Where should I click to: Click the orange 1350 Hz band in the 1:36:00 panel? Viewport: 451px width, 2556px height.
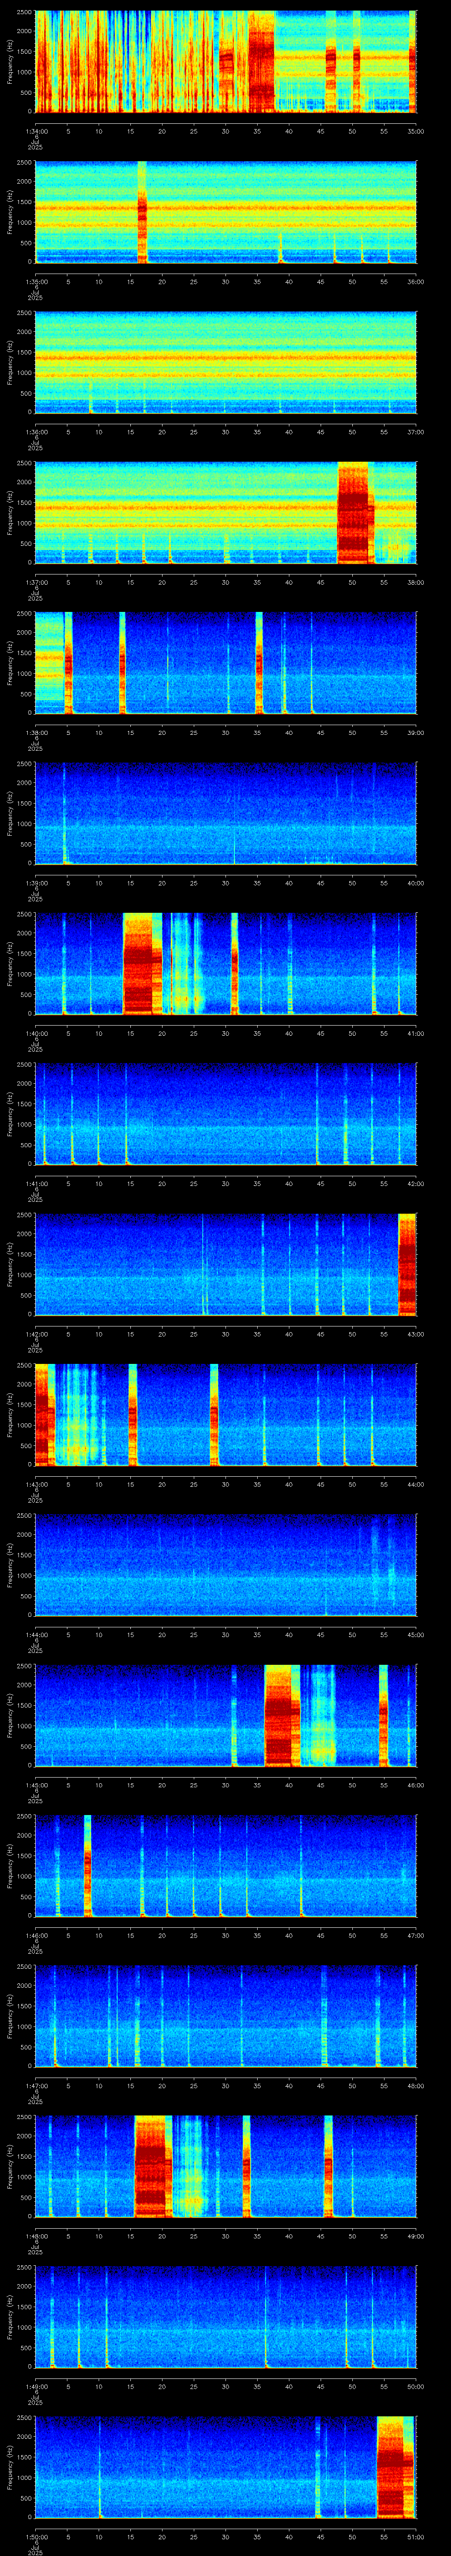pyautogui.click(x=226, y=358)
